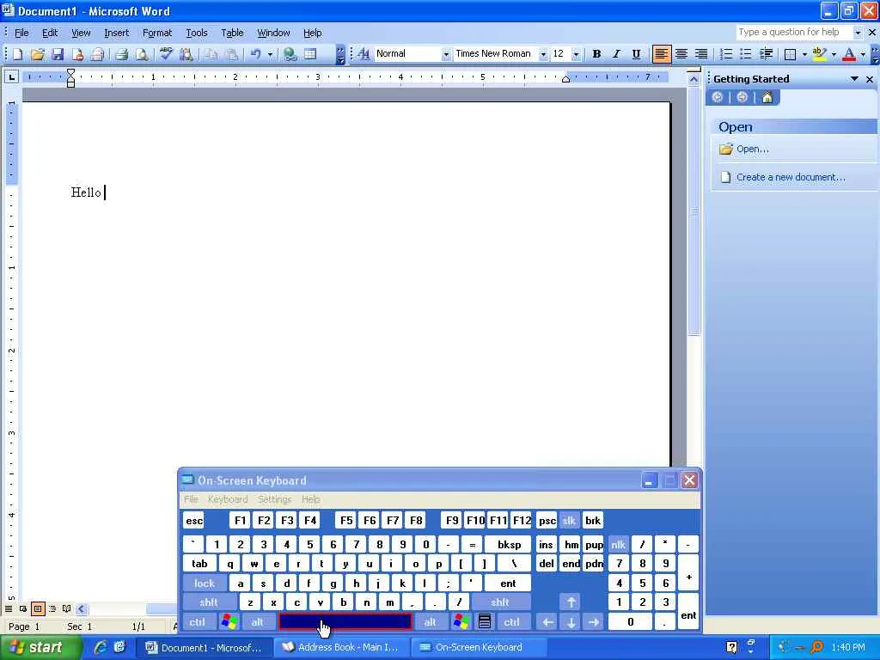Viewport: 880px width, 660px height.
Task: Go Home in Getting Started pane
Action: [x=767, y=98]
